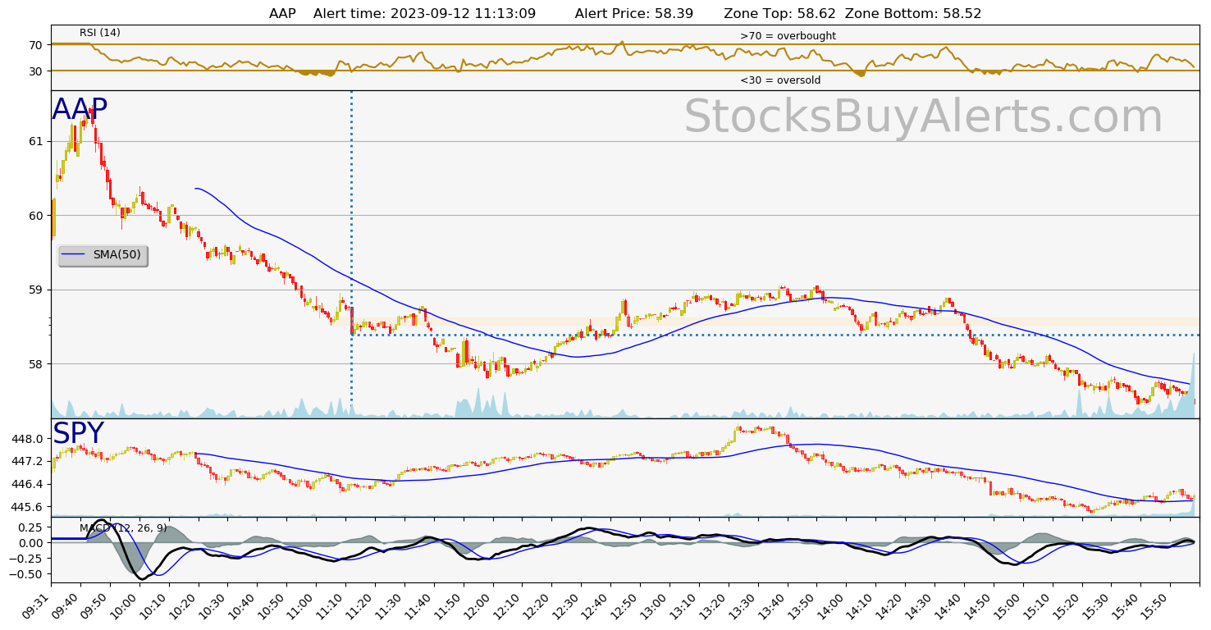This screenshot has width=1211, height=630.
Task: Click the 'Alert Price: 58.39' title text
Action: tap(634, 14)
